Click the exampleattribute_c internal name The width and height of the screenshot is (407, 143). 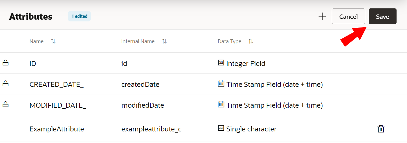(151, 129)
